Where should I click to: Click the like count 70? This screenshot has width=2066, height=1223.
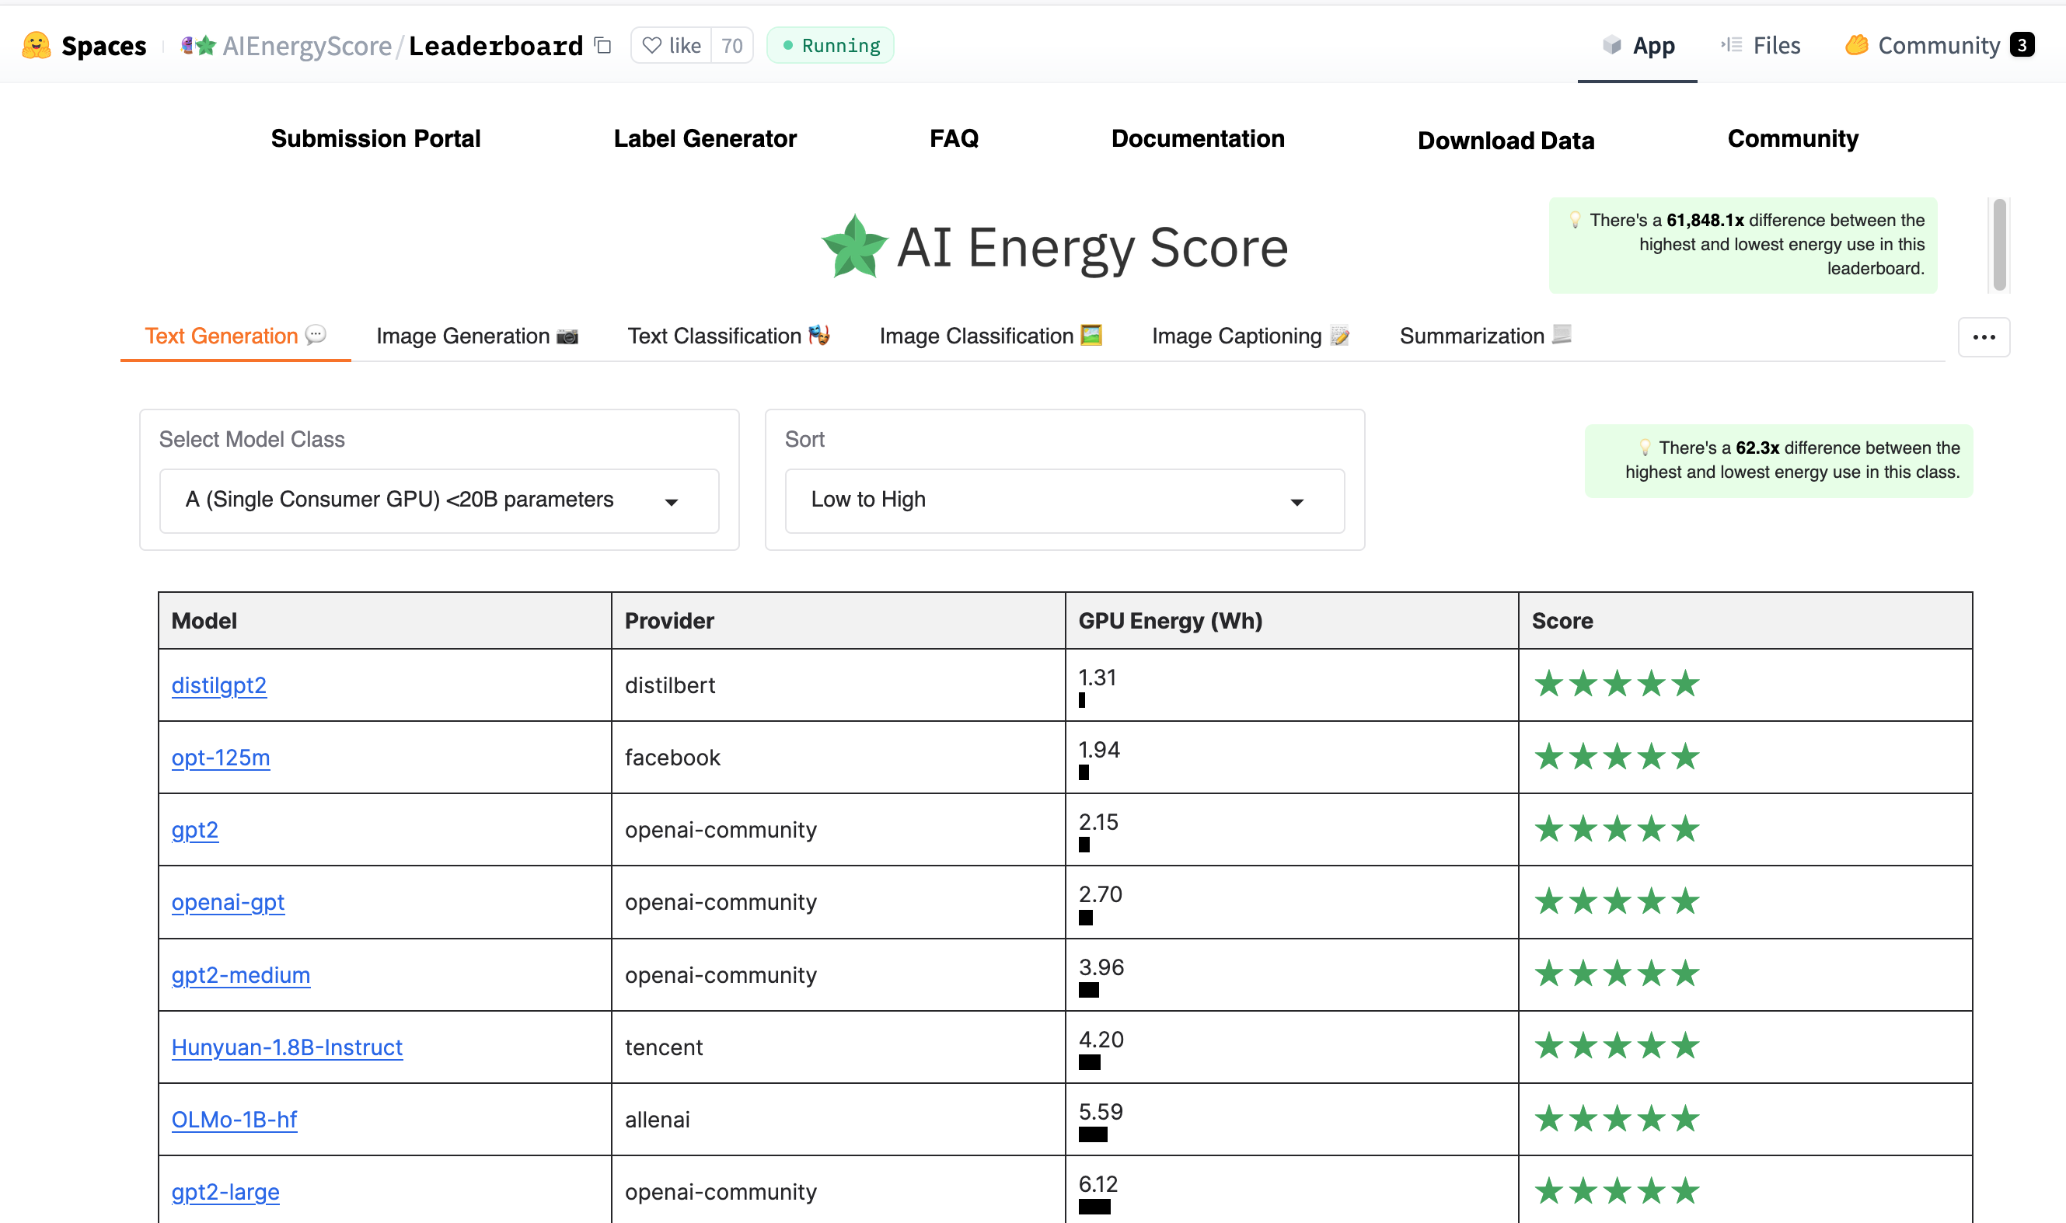[731, 45]
